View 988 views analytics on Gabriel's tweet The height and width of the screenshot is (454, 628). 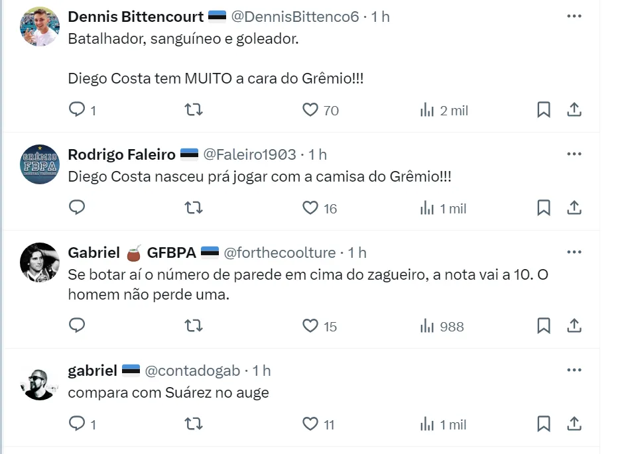point(442,326)
